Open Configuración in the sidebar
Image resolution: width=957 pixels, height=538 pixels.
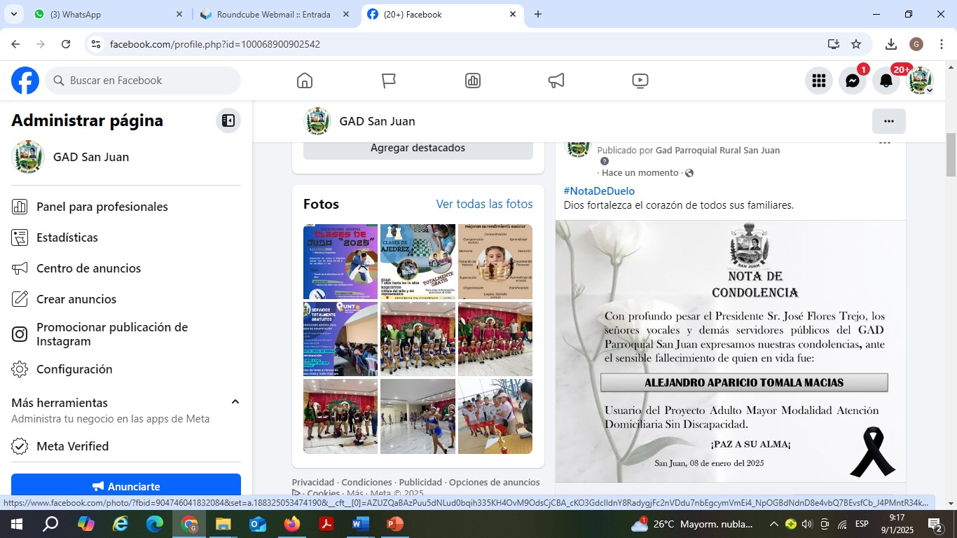(x=74, y=369)
